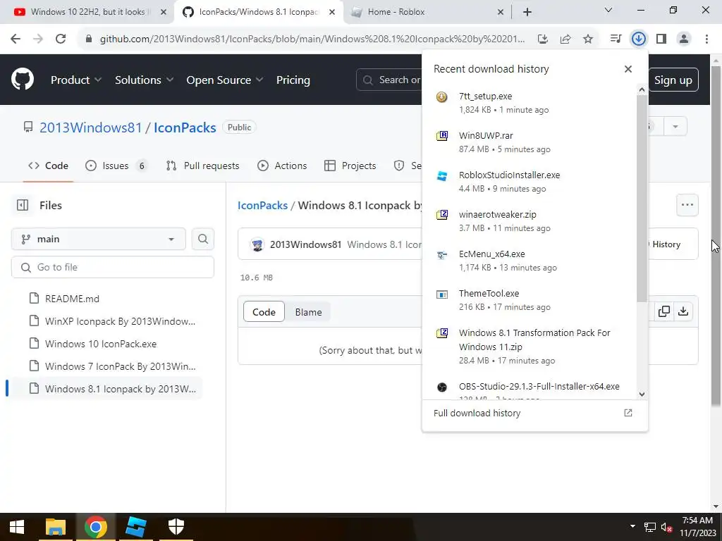Image resolution: width=722 pixels, height=541 pixels.
Task: Open the Chrome three-dot menu
Action: pyautogui.click(x=706, y=39)
